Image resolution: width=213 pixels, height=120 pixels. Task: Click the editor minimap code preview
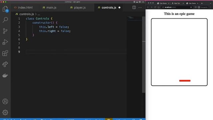(x=131, y=18)
